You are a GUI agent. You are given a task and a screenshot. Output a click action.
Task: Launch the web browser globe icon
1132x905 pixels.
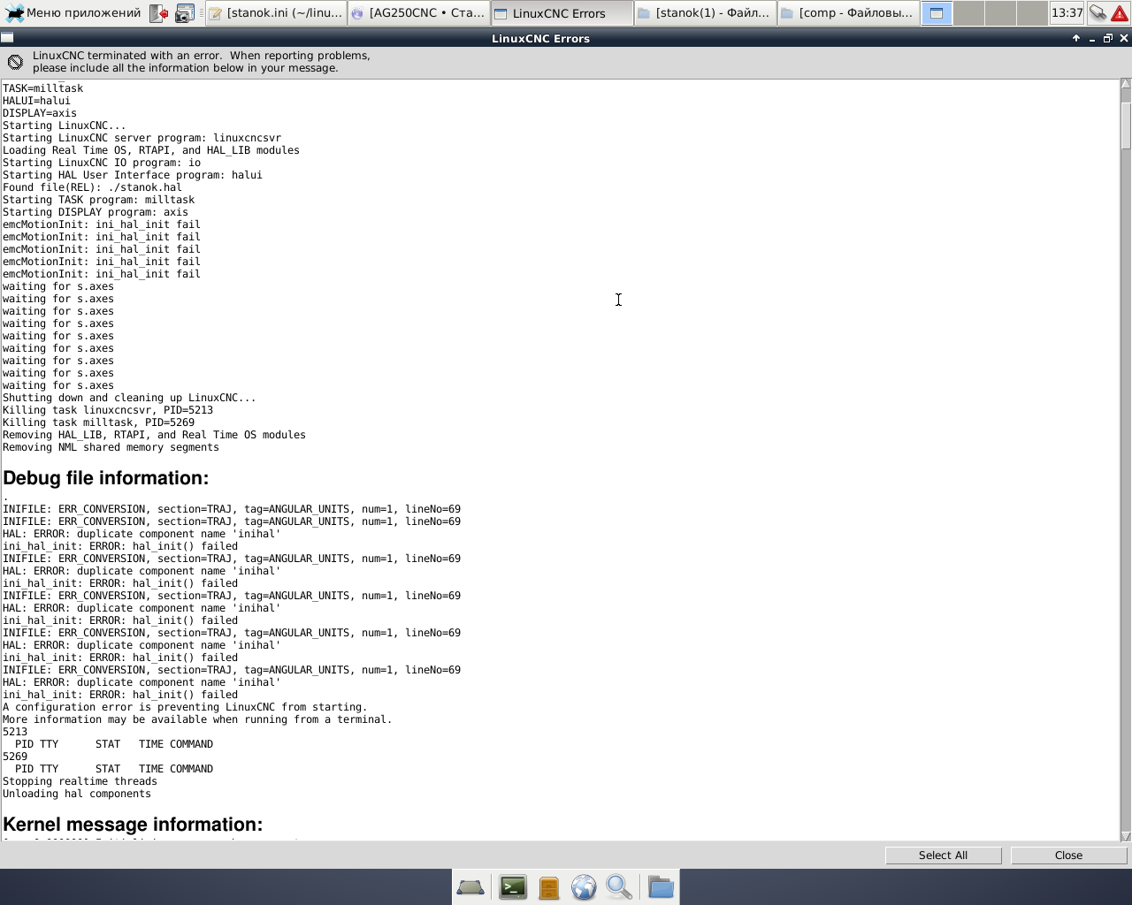pyautogui.click(x=584, y=887)
